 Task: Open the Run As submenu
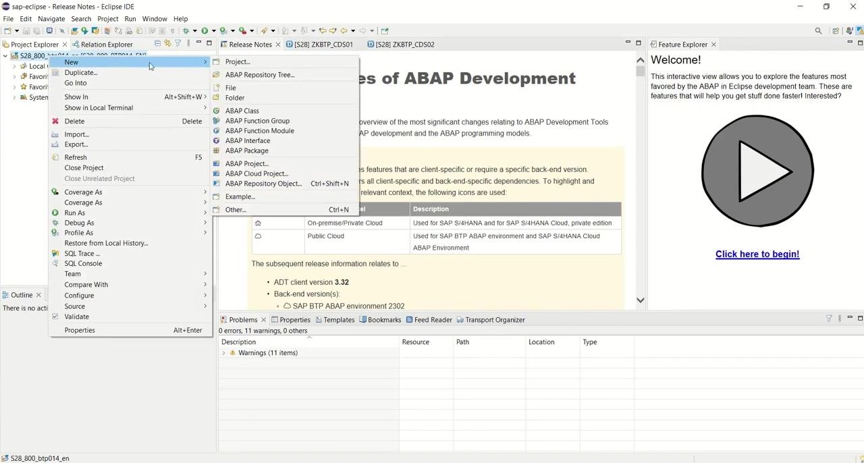[132, 213]
